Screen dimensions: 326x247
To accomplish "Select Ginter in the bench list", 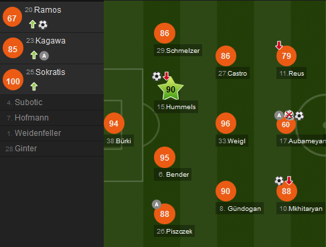I will [52, 149].
